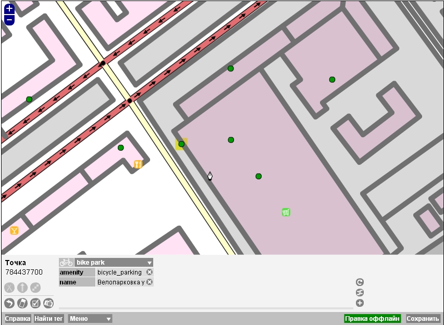Delete the name tag row
The width and height of the screenshot is (444, 325).
(150, 282)
